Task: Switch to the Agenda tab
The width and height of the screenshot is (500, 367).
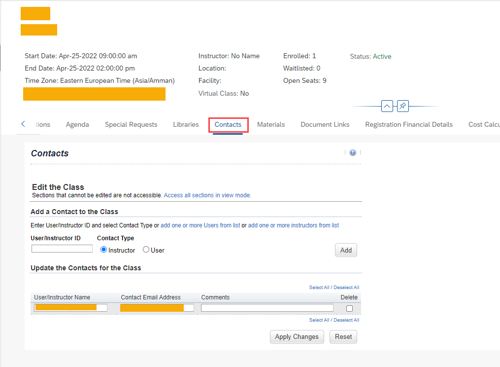Action: [77, 125]
